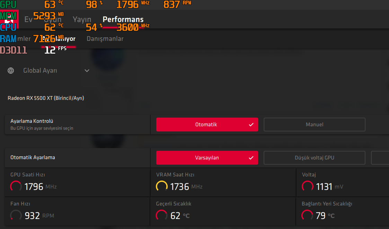Viewport: 389px width, 229px height.
Task: Click the Radeon RX 5500 XT label
Action: (x=46, y=98)
